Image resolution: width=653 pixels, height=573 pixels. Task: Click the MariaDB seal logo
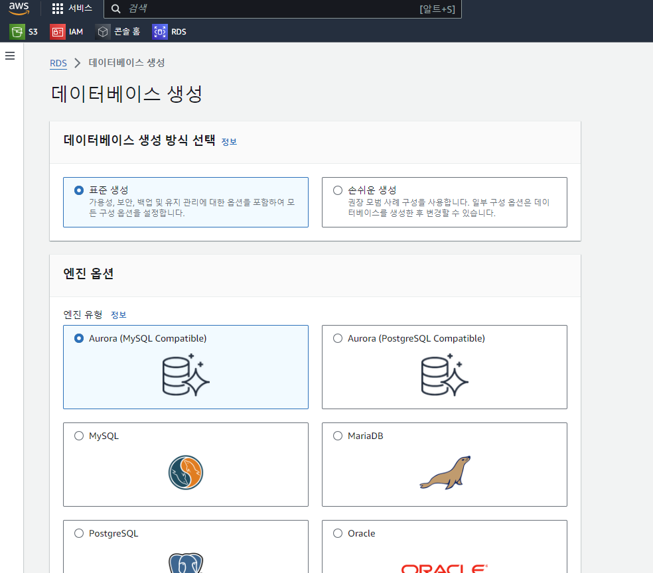click(445, 473)
